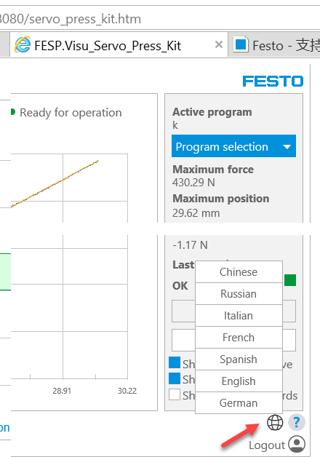This screenshot has height=457, width=320.
Task: Click the Logout text link
Action: (x=267, y=445)
